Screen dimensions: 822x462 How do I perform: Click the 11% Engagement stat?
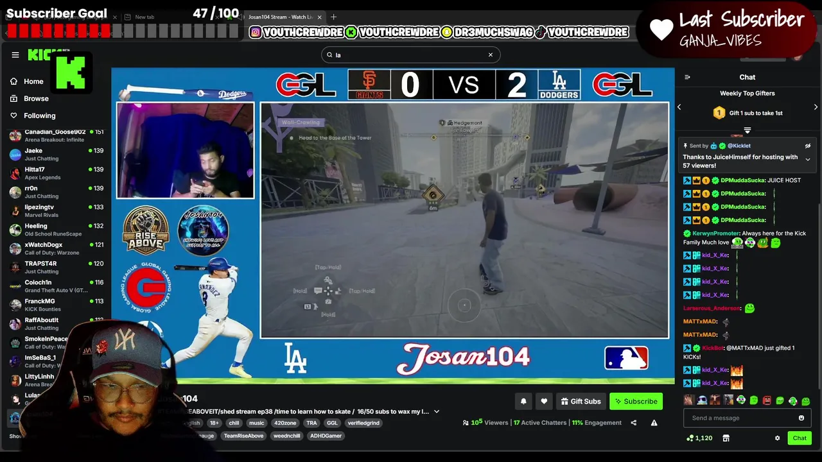click(597, 423)
